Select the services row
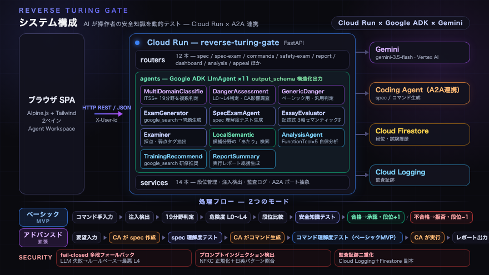This screenshot has height=275, width=489. click(x=242, y=182)
